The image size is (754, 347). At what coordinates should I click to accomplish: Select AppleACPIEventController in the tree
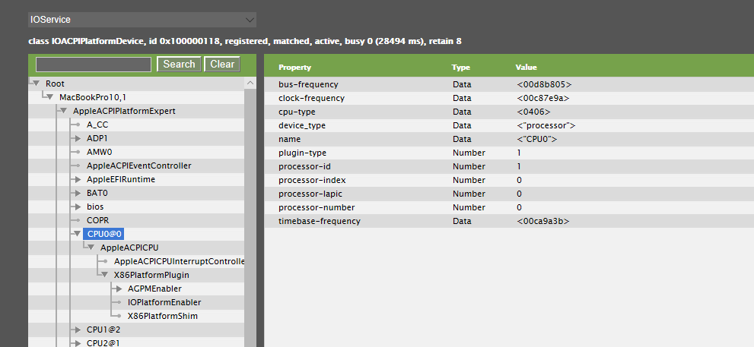click(139, 166)
